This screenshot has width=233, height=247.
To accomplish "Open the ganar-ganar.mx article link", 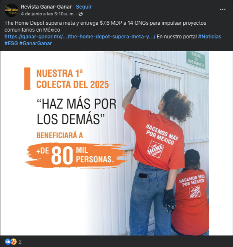I will [x=80, y=37].
